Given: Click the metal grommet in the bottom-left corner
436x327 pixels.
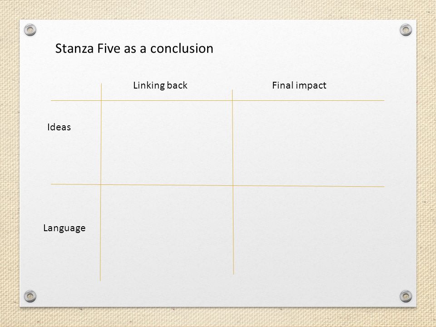Looking at the screenshot, I should click(30, 296).
